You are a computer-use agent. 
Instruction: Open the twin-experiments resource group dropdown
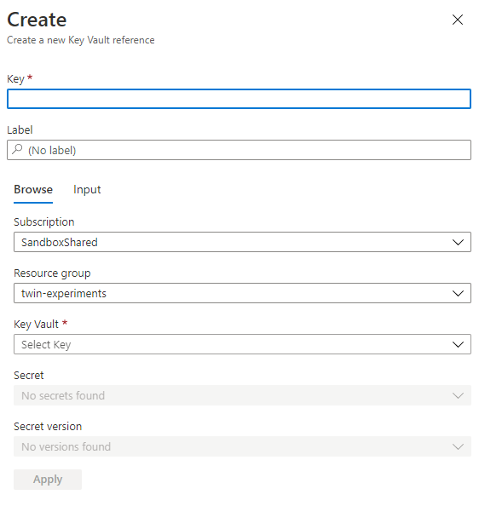[242, 293]
